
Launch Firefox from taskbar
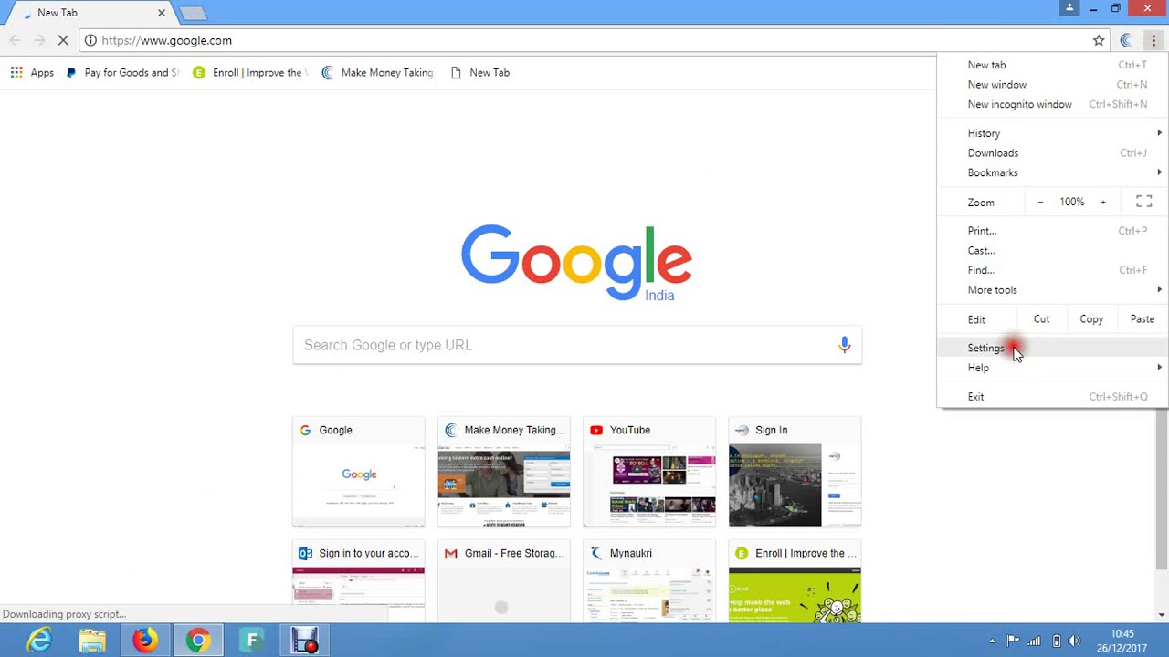click(x=144, y=641)
